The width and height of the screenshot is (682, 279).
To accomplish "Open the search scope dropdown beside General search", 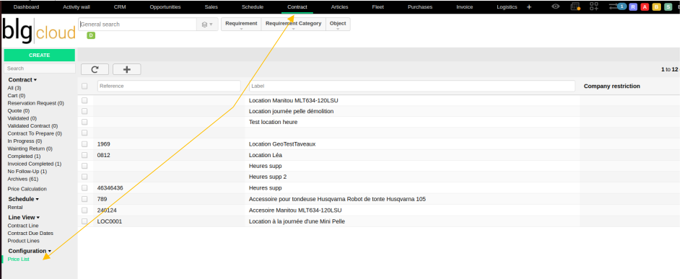I will coord(207,25).
